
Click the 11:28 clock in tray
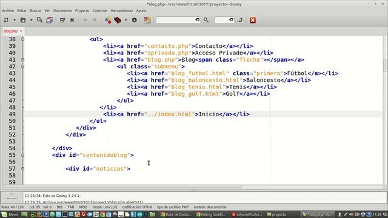(377, 214)
